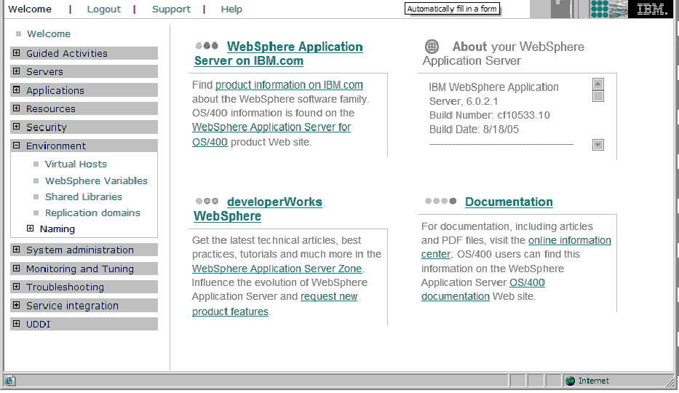This screenshot has height=393, width=679.
Task: Open WebSphere Application Server on IBM.com heading link
Action: click(x=279, y=54)
